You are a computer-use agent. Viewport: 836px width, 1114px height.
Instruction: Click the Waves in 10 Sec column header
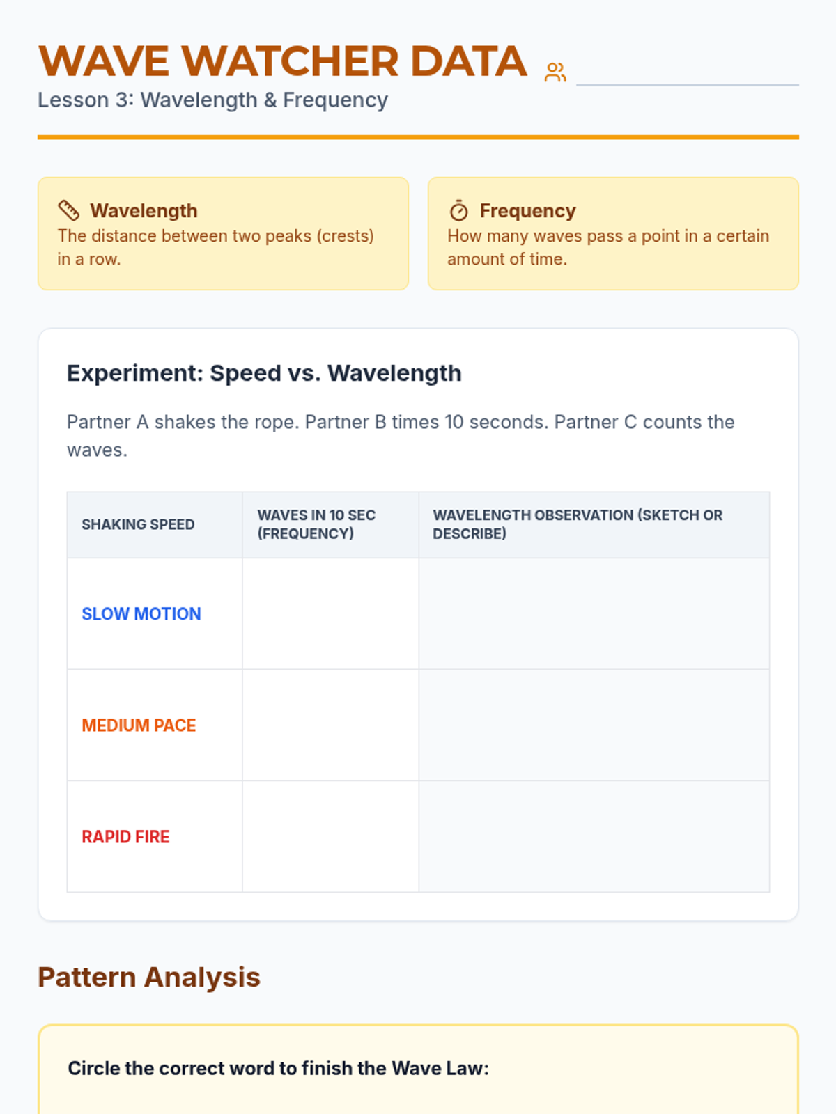pos(316,524)
